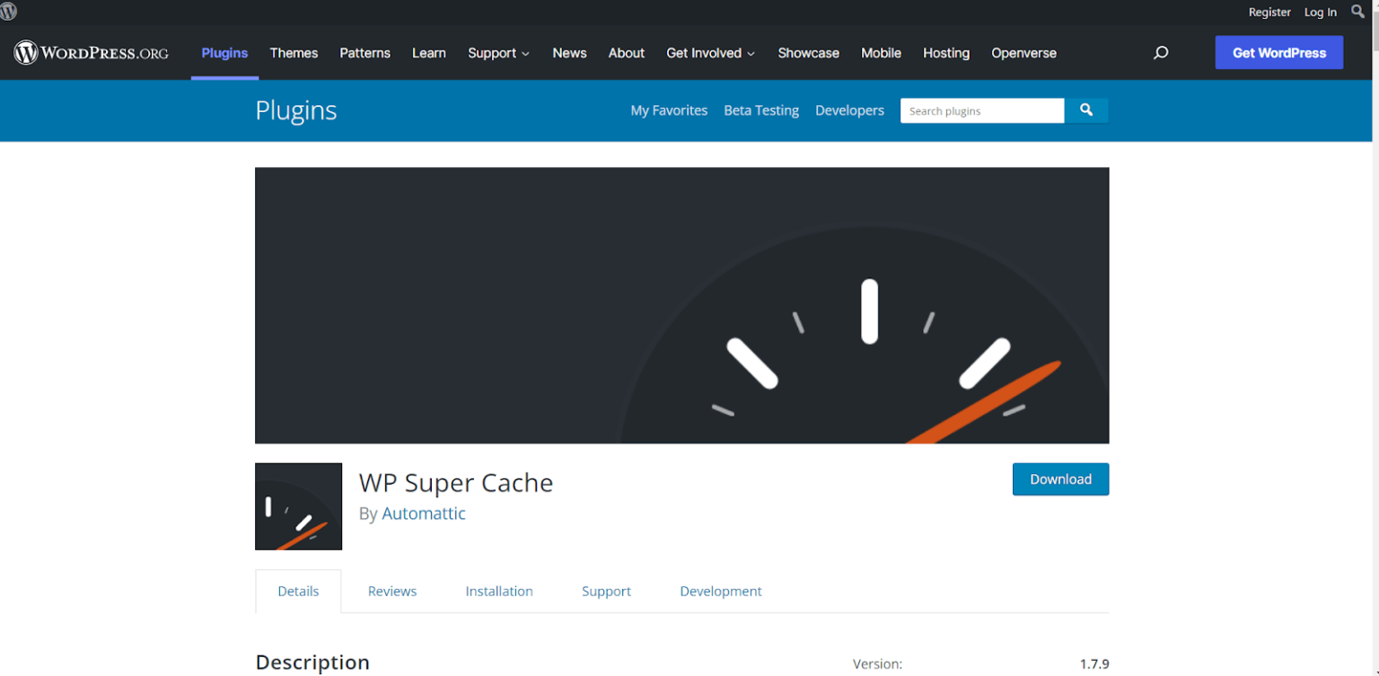Open site search magnifier in navigation bar
This screenshot has height=676, width=1379.
click(x=1161, y=53)
